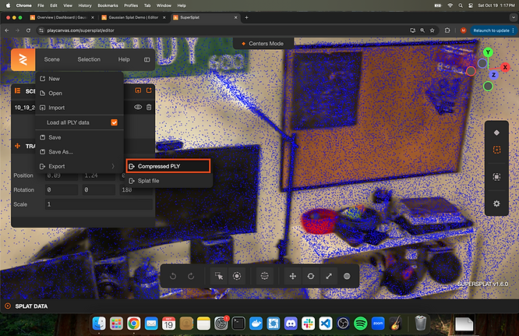Viewport: 519px width, 336px height.
Task: Click Save As in Scene menu
Action: coord(60,152)
